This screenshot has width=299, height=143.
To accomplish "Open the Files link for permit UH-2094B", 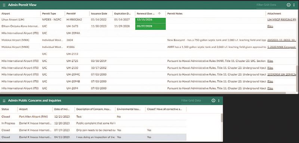I will pyautogui.click(x=270, y=81).
